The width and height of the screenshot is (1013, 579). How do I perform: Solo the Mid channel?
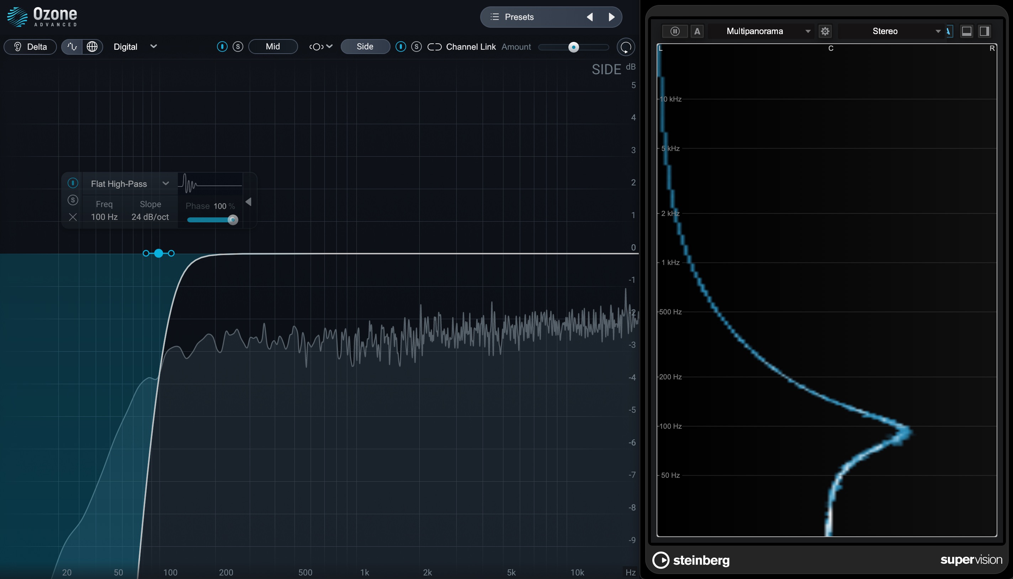(x=238, y=47)
